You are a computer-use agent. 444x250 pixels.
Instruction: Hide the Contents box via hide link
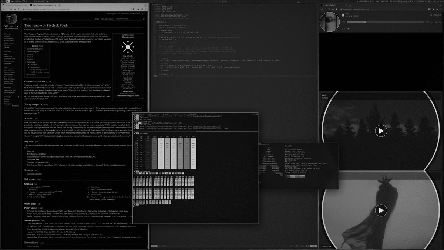tap(41, 46)
